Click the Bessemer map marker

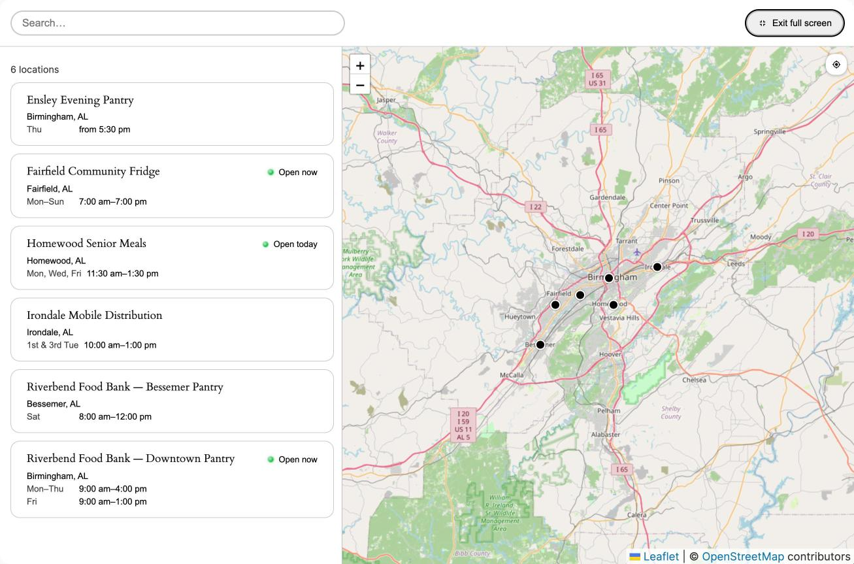[540, 344]
